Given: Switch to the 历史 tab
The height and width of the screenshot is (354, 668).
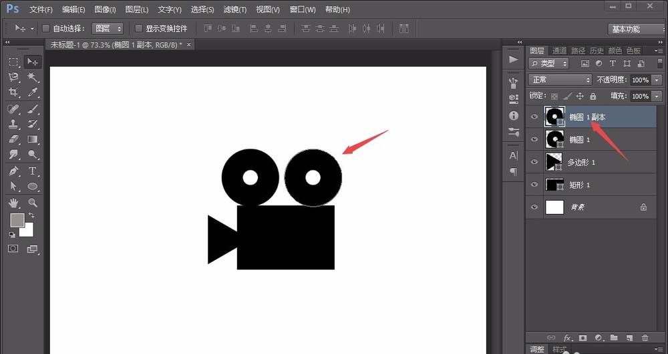Looking at the screenshot, I should click(x=597, y=51).
